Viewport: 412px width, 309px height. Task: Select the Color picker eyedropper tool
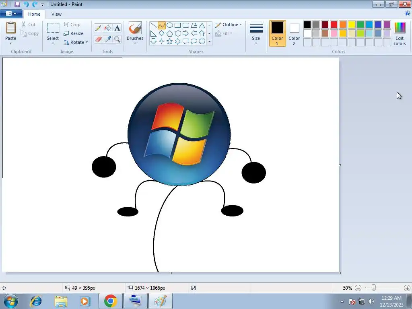coord(108,39)
